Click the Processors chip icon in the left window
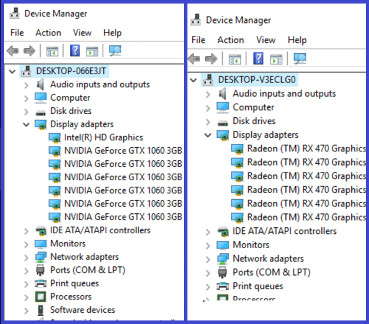Viewport: 369px width, 324px height. tap(41, 296)
